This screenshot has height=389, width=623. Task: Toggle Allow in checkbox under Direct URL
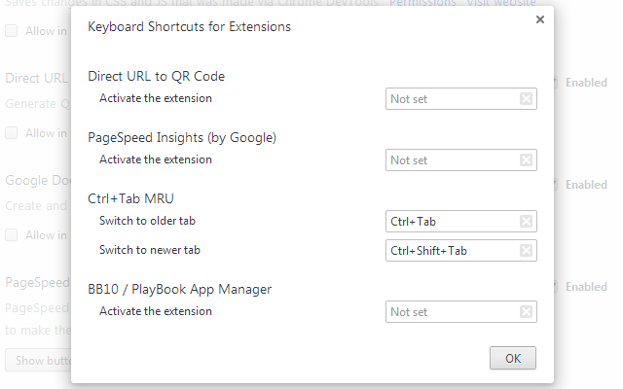(11, 132)
